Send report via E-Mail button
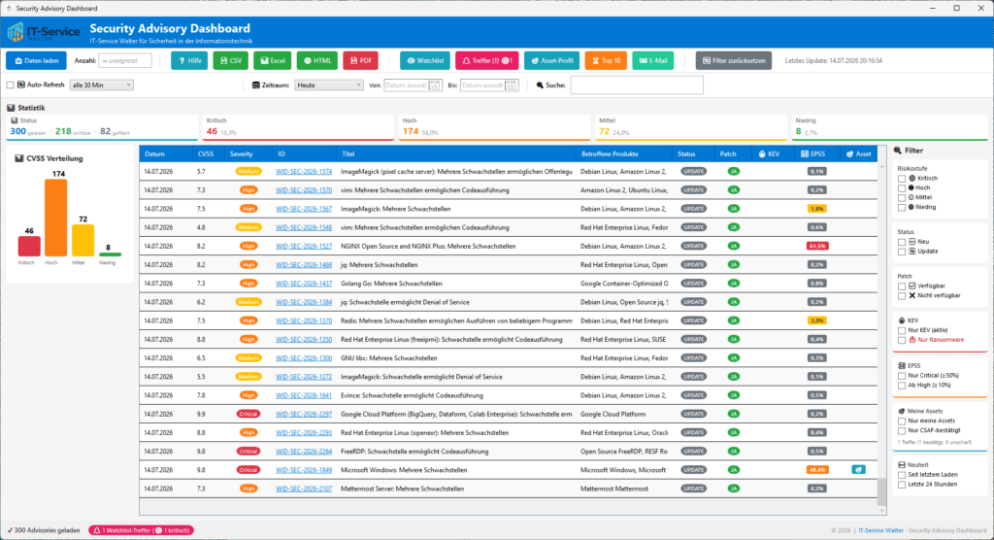 (x=653, y=61)
